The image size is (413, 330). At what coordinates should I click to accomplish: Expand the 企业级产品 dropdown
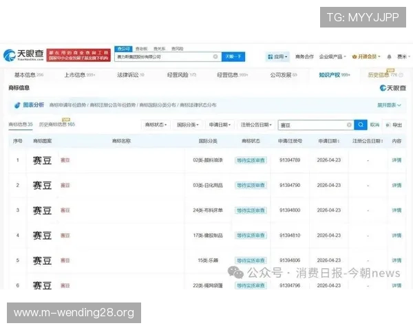pos(332,56)
